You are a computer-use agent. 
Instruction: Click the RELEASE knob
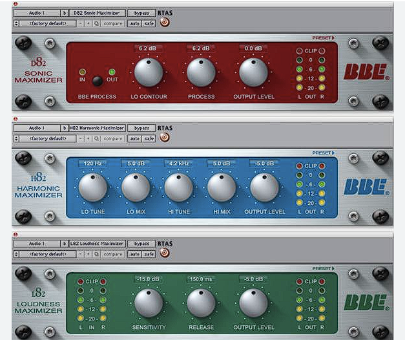tap(201, 303)
